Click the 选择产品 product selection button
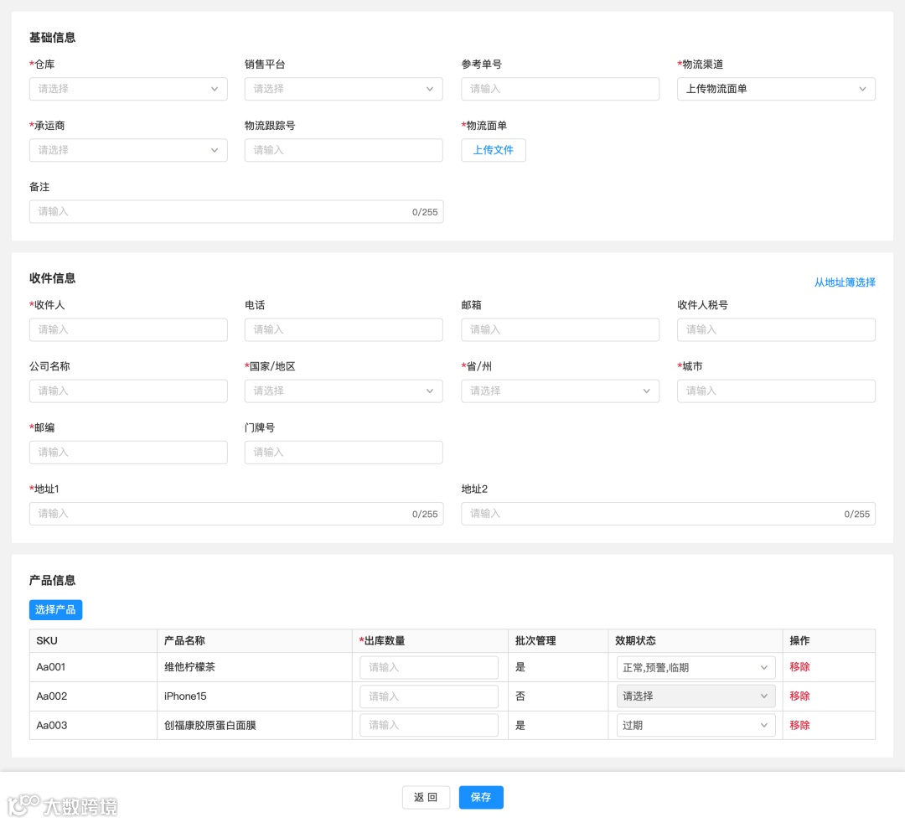Viewport: 905px width, 823px height. 55,609
